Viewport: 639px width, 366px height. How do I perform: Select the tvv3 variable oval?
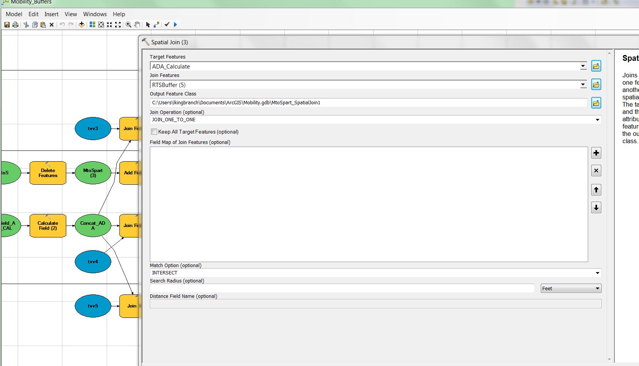click(x=93, y=129)
